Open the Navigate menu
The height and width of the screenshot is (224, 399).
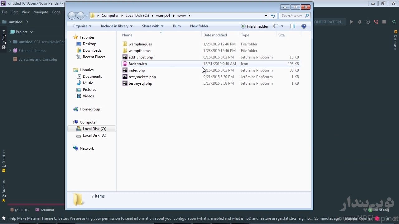pyautogui.click(x=41, y=12)
